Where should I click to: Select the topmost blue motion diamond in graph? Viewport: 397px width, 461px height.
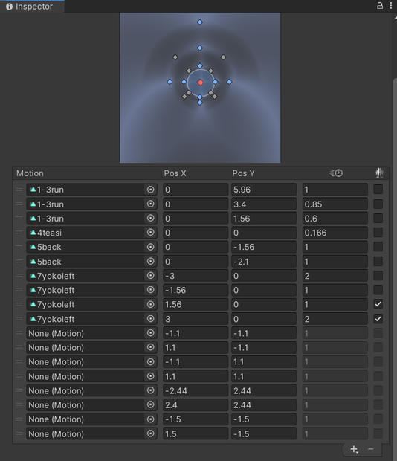(200, 22)
